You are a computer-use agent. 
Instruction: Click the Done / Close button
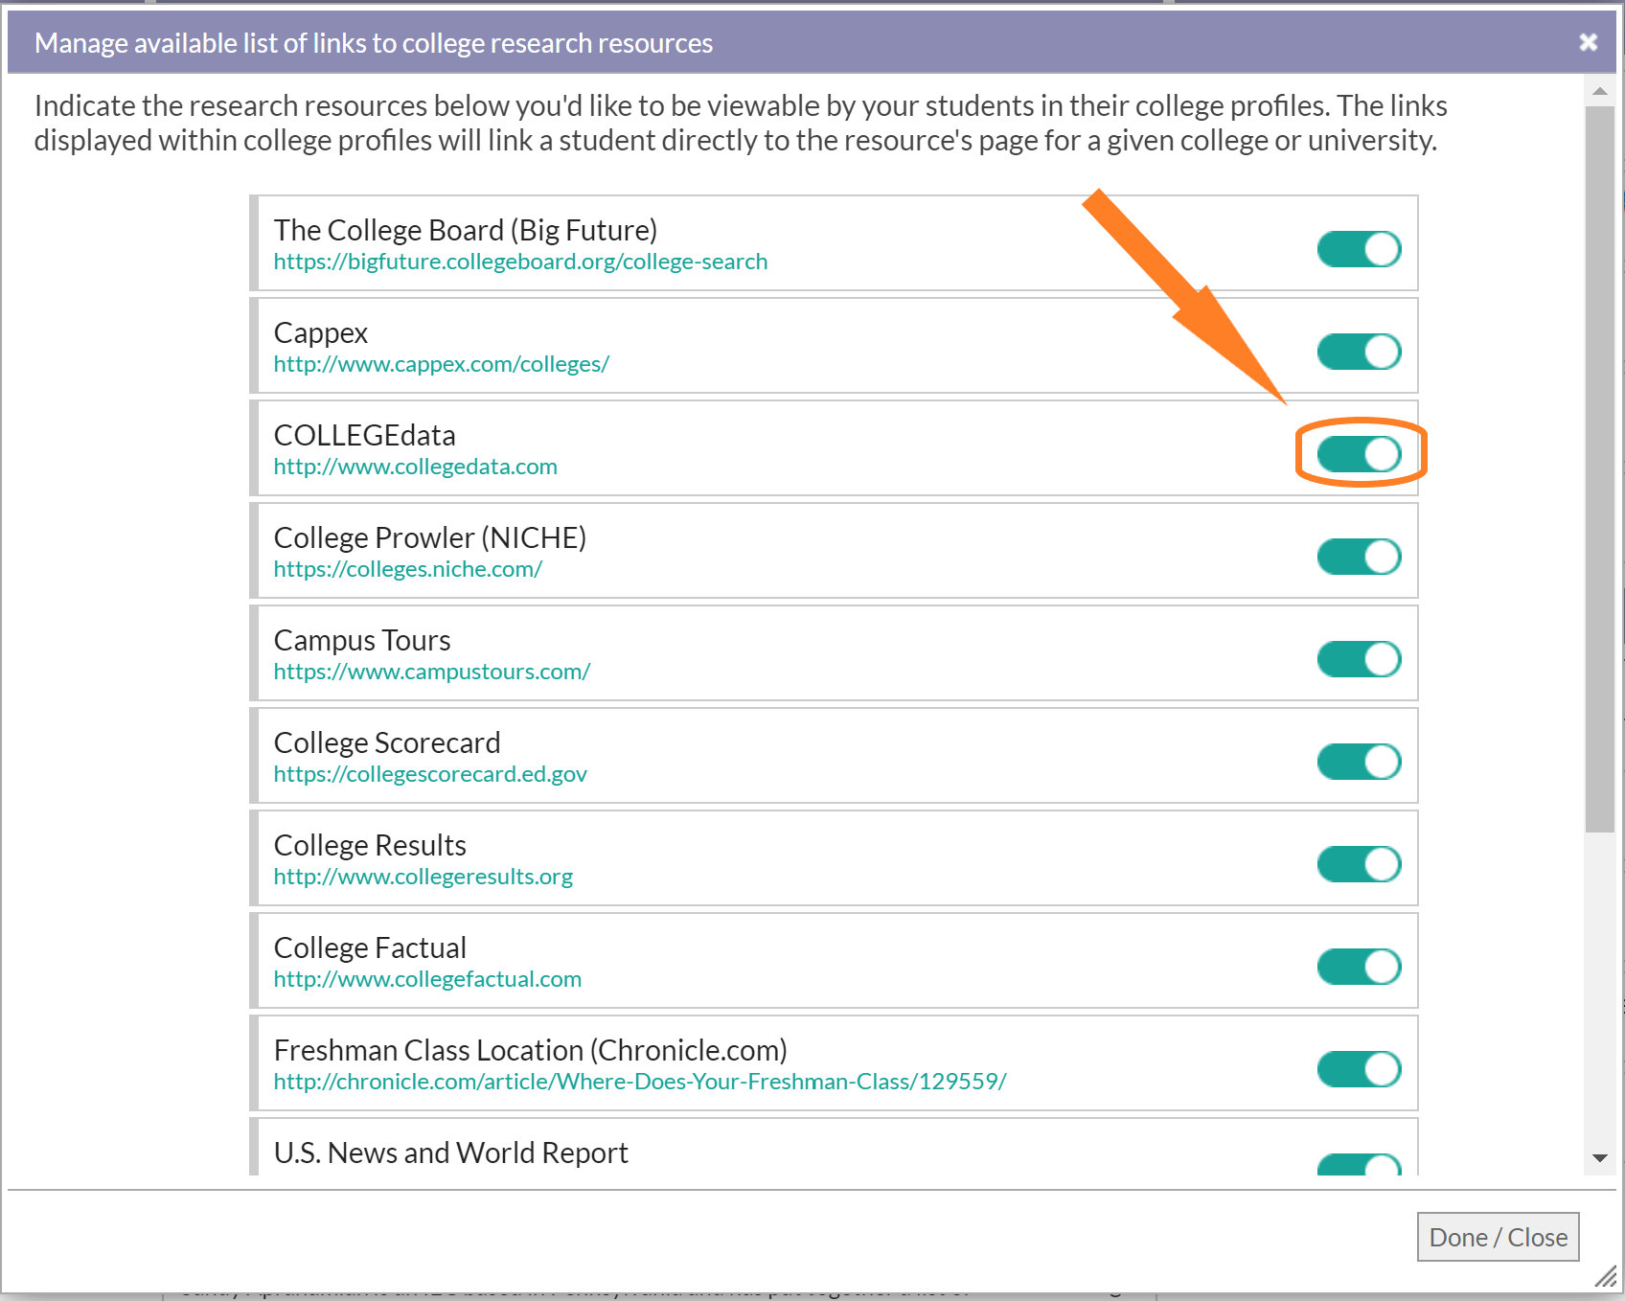coord(1499,1237)
